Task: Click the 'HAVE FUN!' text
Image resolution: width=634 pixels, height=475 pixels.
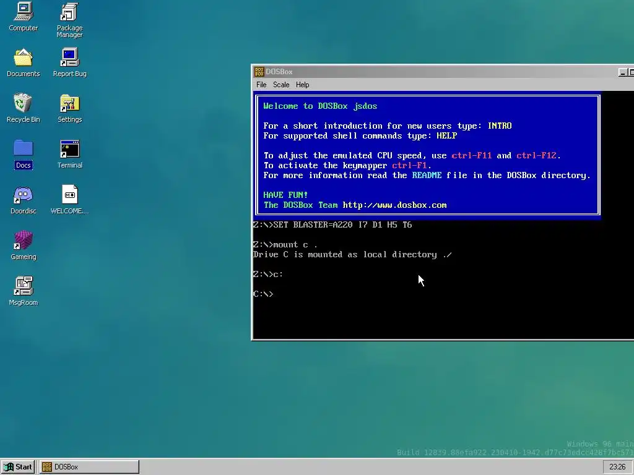Action: pos(285,195)
